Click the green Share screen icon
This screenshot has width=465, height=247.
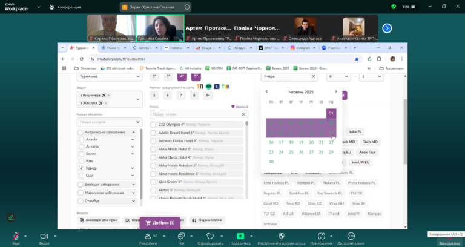[240, 236]
